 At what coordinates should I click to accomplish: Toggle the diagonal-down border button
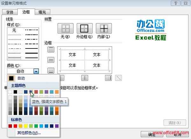[x=118, y=77]
